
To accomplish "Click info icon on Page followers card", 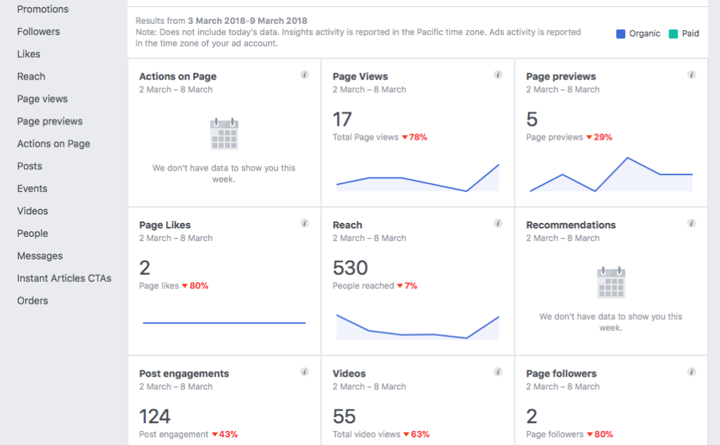I will [x=691, y=371].
